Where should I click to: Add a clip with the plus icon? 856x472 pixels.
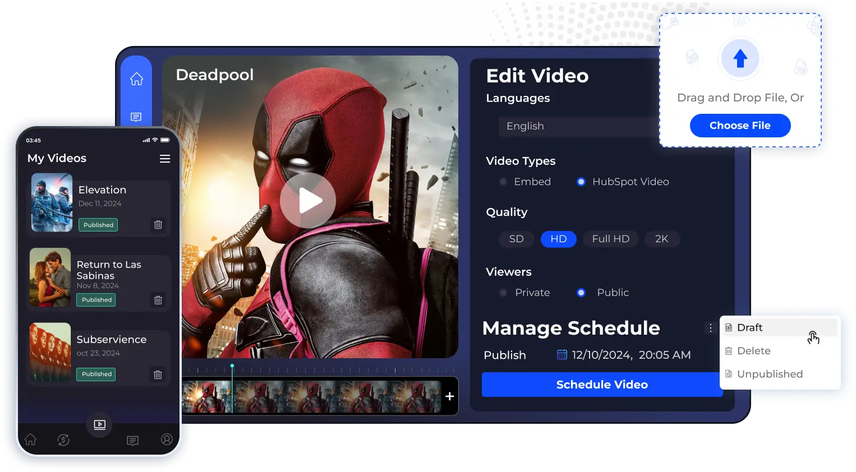tap(449, 396)
